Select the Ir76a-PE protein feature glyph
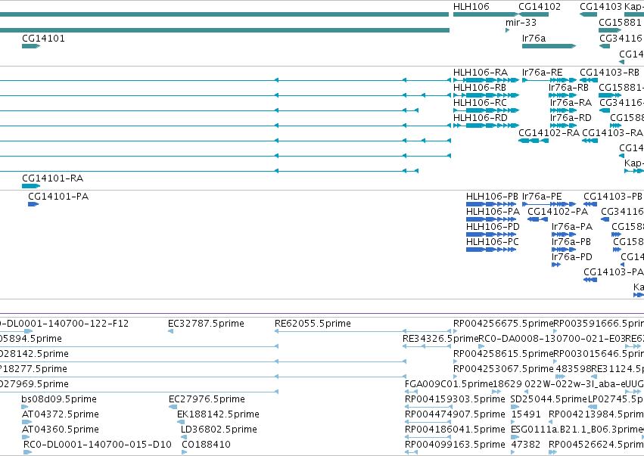 point(549,204)
